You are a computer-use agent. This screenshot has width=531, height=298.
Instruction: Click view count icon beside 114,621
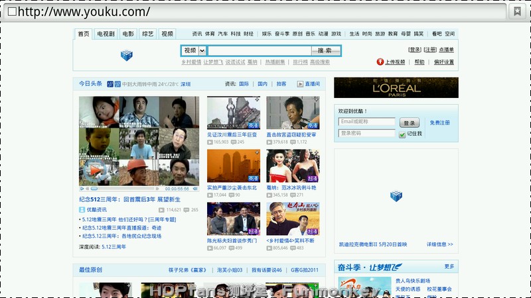(x=161, y=210)
